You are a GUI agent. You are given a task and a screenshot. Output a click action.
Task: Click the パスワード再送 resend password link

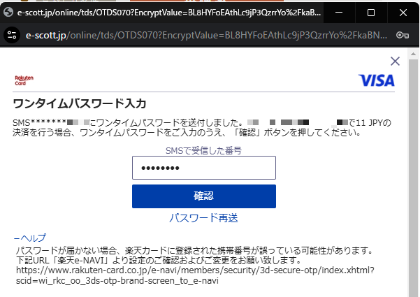203,218
